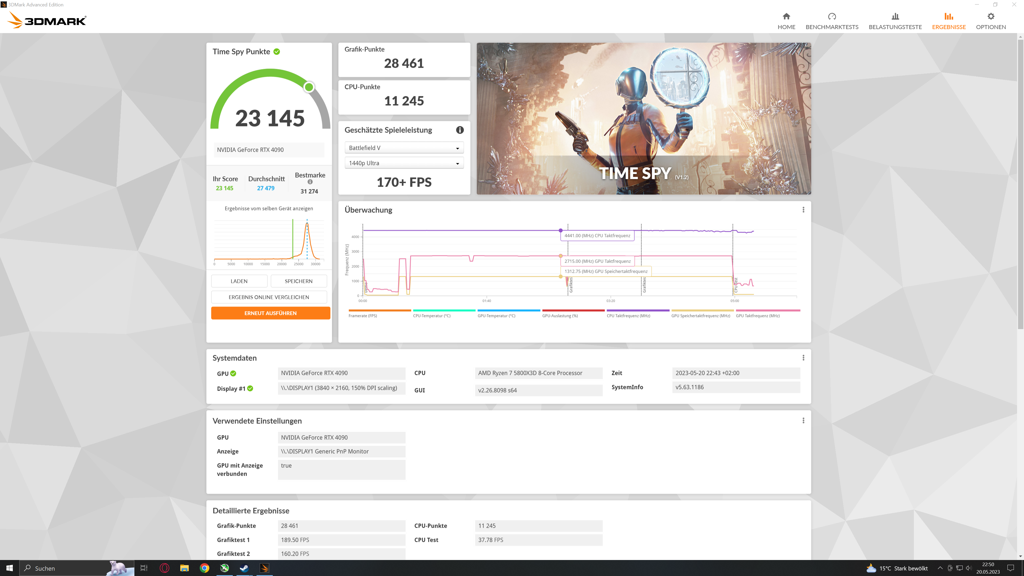
Task: Click the Bestmarke info icon
Action: click(310, 182)
